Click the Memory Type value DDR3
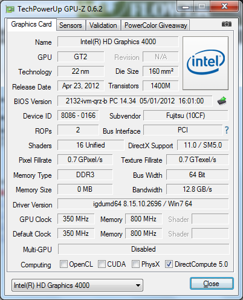This screenshot has height=300, width=243. [x=85, y=175]
